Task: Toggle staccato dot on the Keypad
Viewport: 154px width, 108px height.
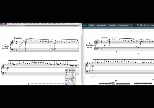Action: [71, 72]
